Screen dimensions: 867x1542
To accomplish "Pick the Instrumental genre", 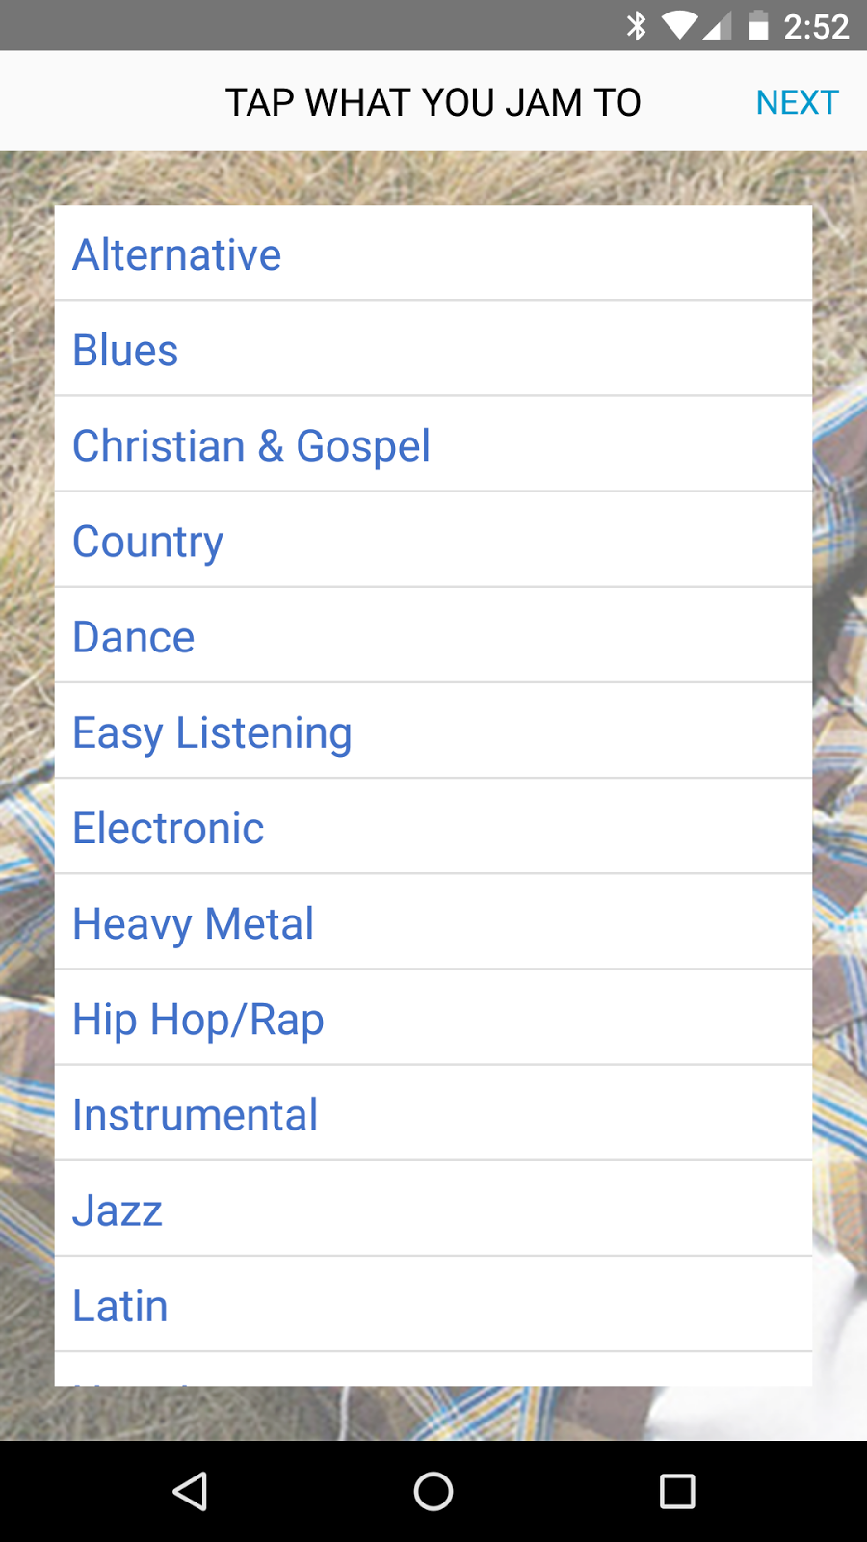I will pyautogui.click(x=433, y=1114).
